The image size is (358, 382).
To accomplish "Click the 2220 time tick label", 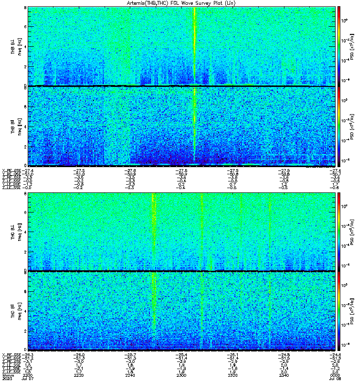I will coord(79,375).
